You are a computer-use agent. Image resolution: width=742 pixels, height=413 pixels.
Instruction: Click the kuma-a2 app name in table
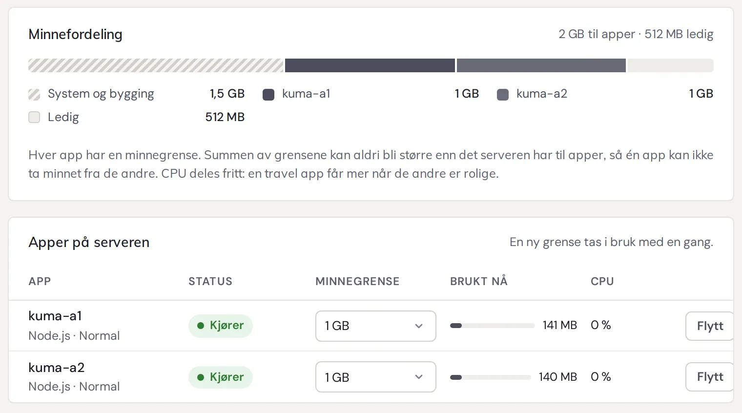pyautogui.click(x=57, y=367)
